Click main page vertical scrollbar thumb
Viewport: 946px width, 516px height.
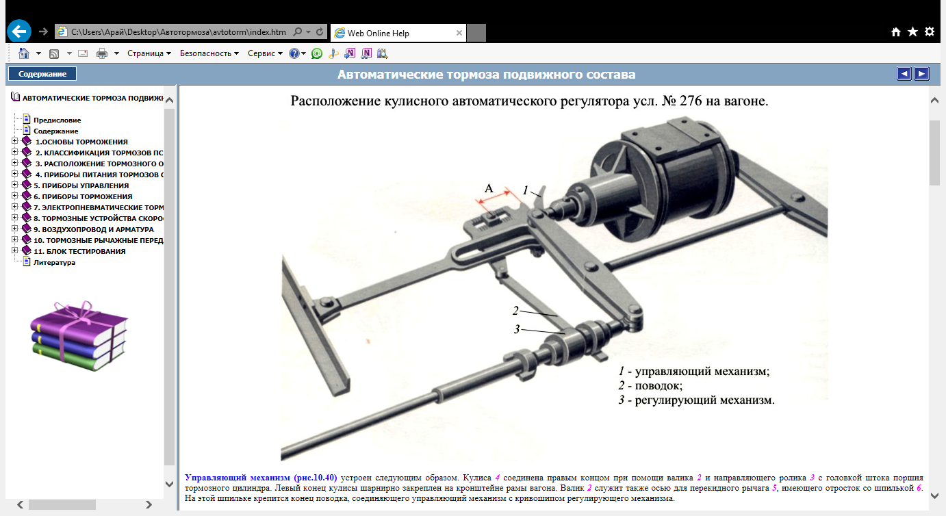click(934, 152)
